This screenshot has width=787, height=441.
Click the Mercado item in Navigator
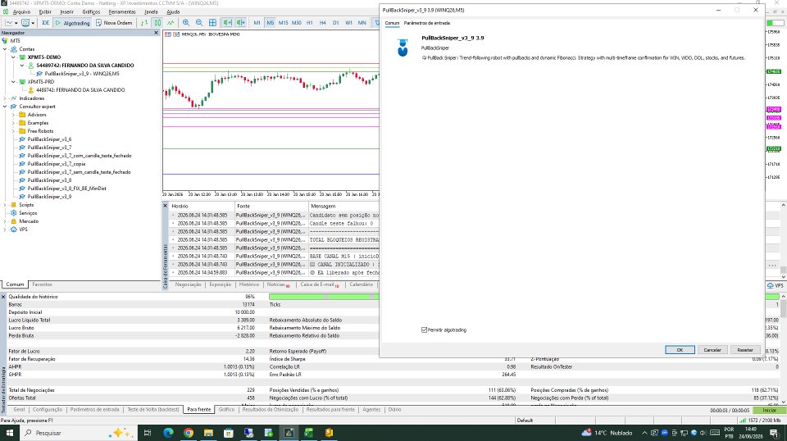coord(29,221)
